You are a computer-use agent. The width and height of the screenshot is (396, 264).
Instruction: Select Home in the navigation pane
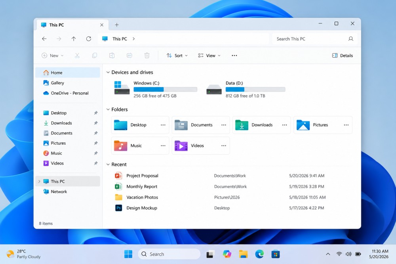pyautogui.click(x=68, y=73)
